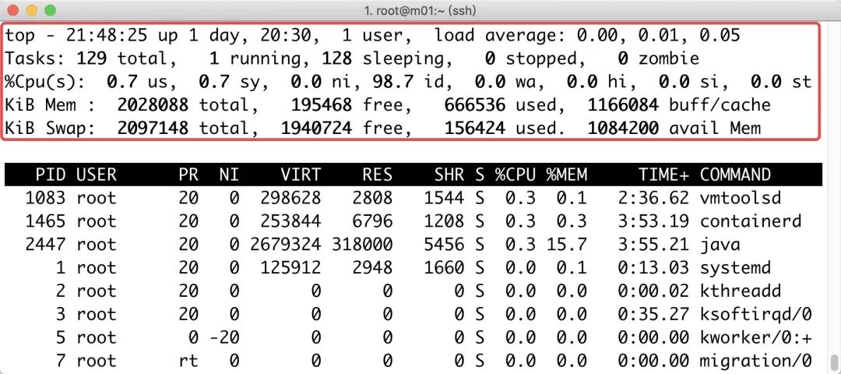Screen dimensions: 841x374
Task: Click the red close window button
Action: (15, 11)
